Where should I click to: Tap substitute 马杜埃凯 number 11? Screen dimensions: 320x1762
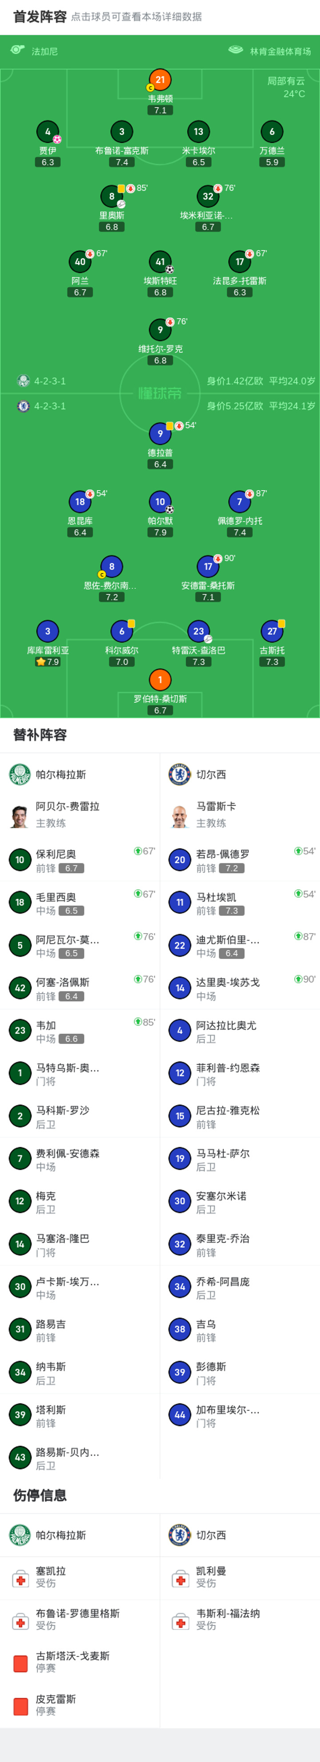[x=240, y=903]
